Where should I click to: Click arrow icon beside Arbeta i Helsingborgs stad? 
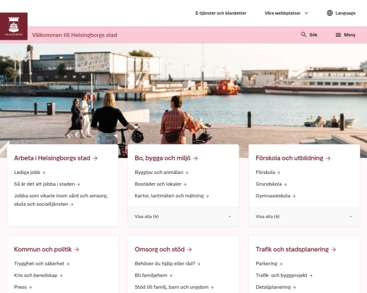[x=95, y=159]
